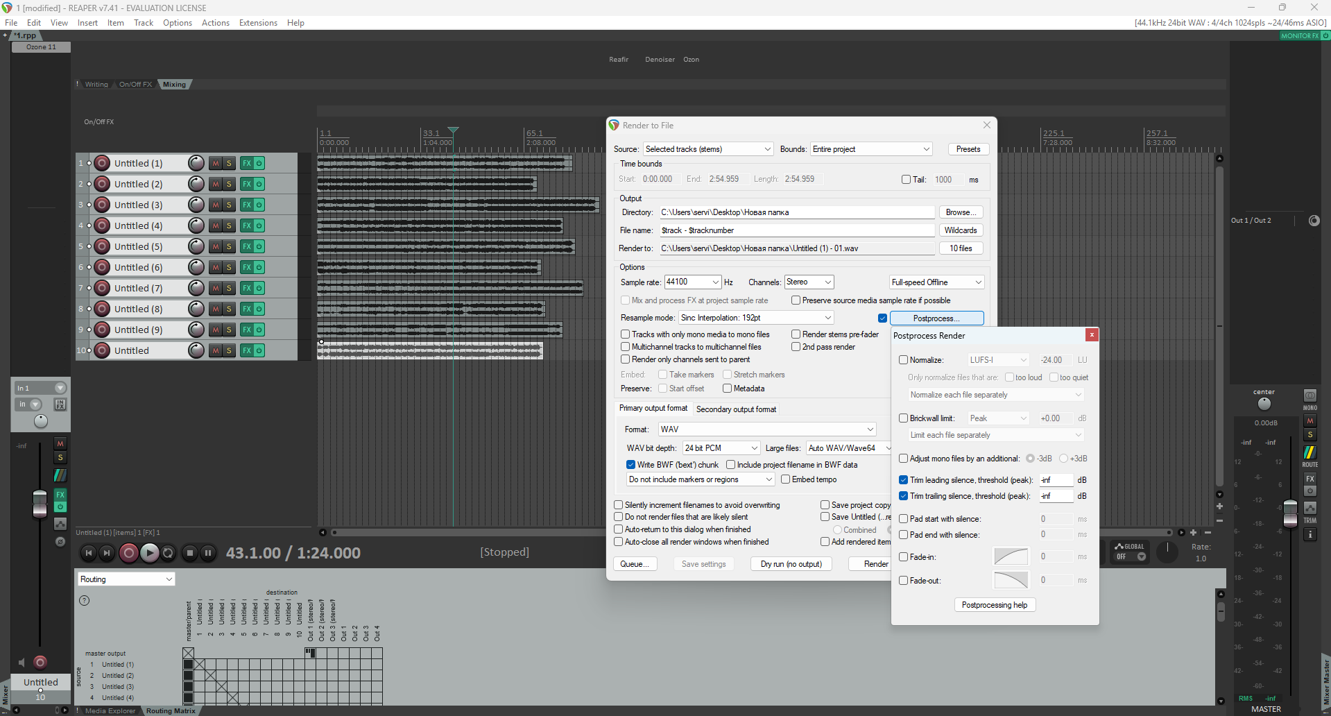The width and height of the screenshot is (1331, 716).
Task: Stop playback with Stop button
Action: tap(190, 553)
